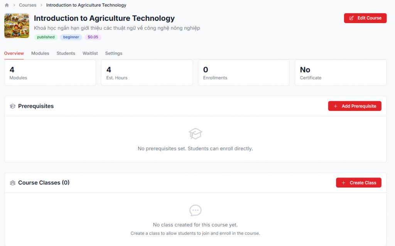
Task: Click the plus icon on Create Class
Action: pyautogui.click(x=344, y=183)
